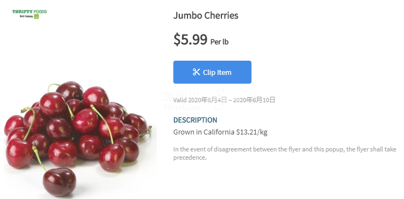Select the Jumbo Cherries title
The width and height of the screenshot is (404, 199).
206,15
